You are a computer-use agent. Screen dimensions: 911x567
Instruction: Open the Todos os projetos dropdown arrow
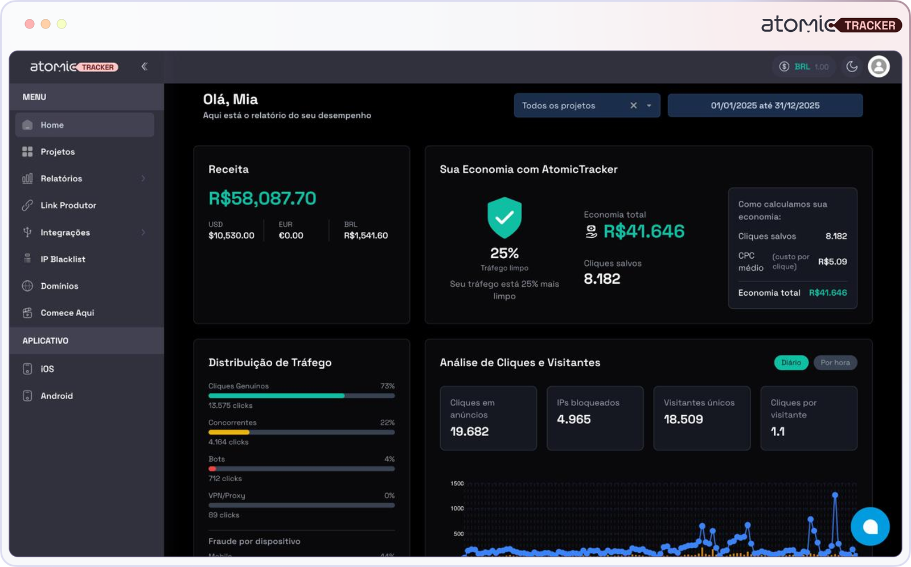click(649, 106)
